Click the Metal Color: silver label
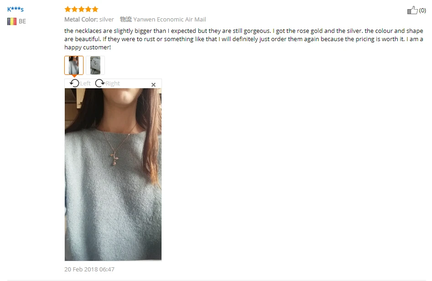The width and height of the screenshot is (432, 281). pyautogui.click(x=89, y=19)
